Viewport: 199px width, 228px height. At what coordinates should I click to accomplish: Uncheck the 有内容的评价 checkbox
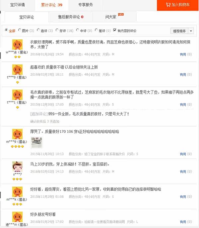click(115, 30)
